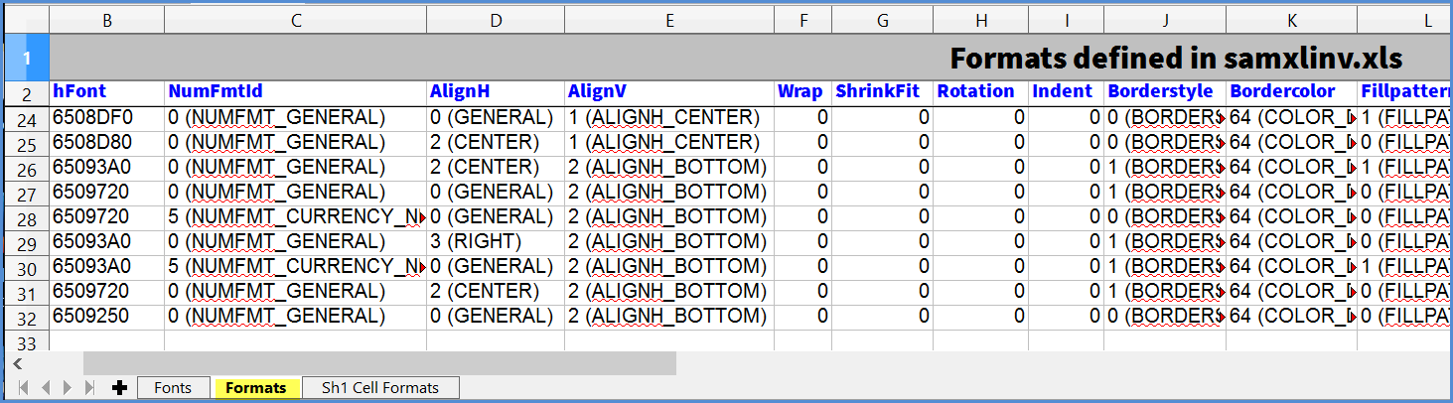Screen dimensions: 1453x403
Task: Select row 28 header
Action: (x=26, y=217)
